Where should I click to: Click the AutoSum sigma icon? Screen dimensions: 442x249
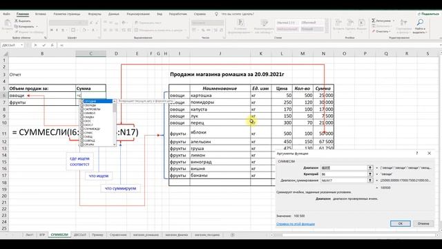pos(373,21)
